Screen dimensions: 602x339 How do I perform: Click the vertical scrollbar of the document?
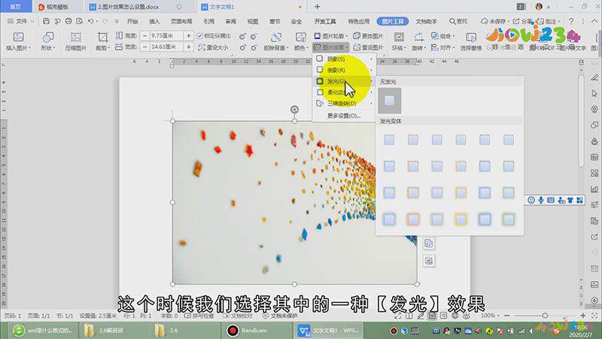pyautogui.click(x=581, y=121)
